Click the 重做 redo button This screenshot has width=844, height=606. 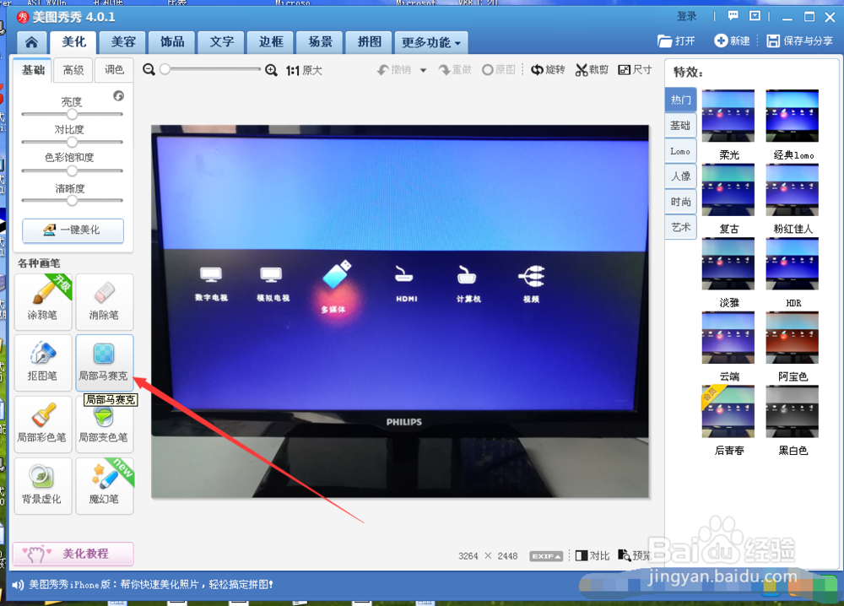[455, 70]
